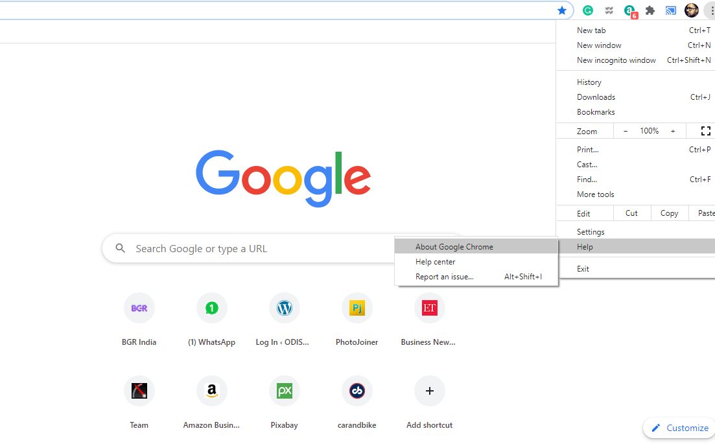715x444 pixels.
Task: Click the Google search box
Action: [259, 249]
